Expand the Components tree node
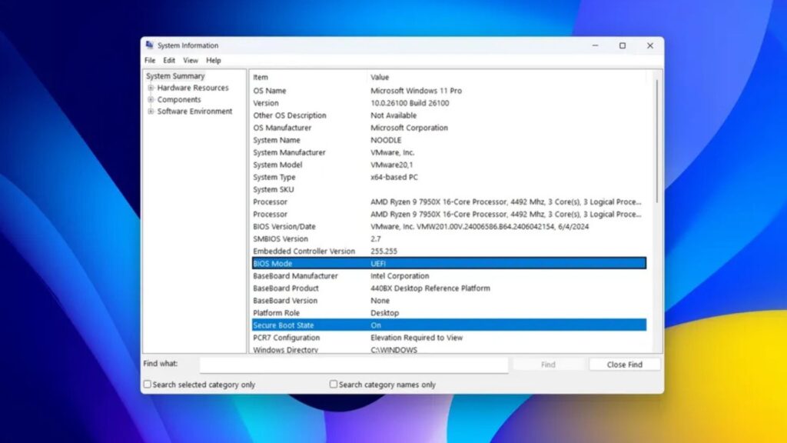This screenshot has height=443, width=787. [151, 99]
